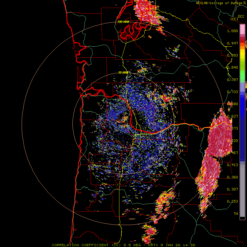Click the Correlation Coefficient KRTX caption

pyautogui.click(x=123, y=245)
